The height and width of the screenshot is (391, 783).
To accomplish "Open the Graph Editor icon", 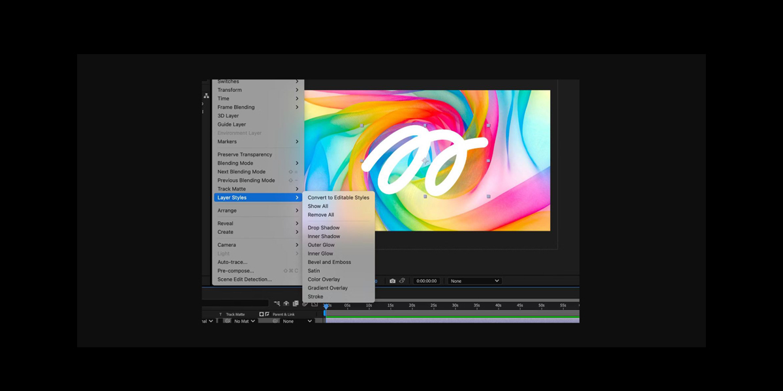I will 314,304.
